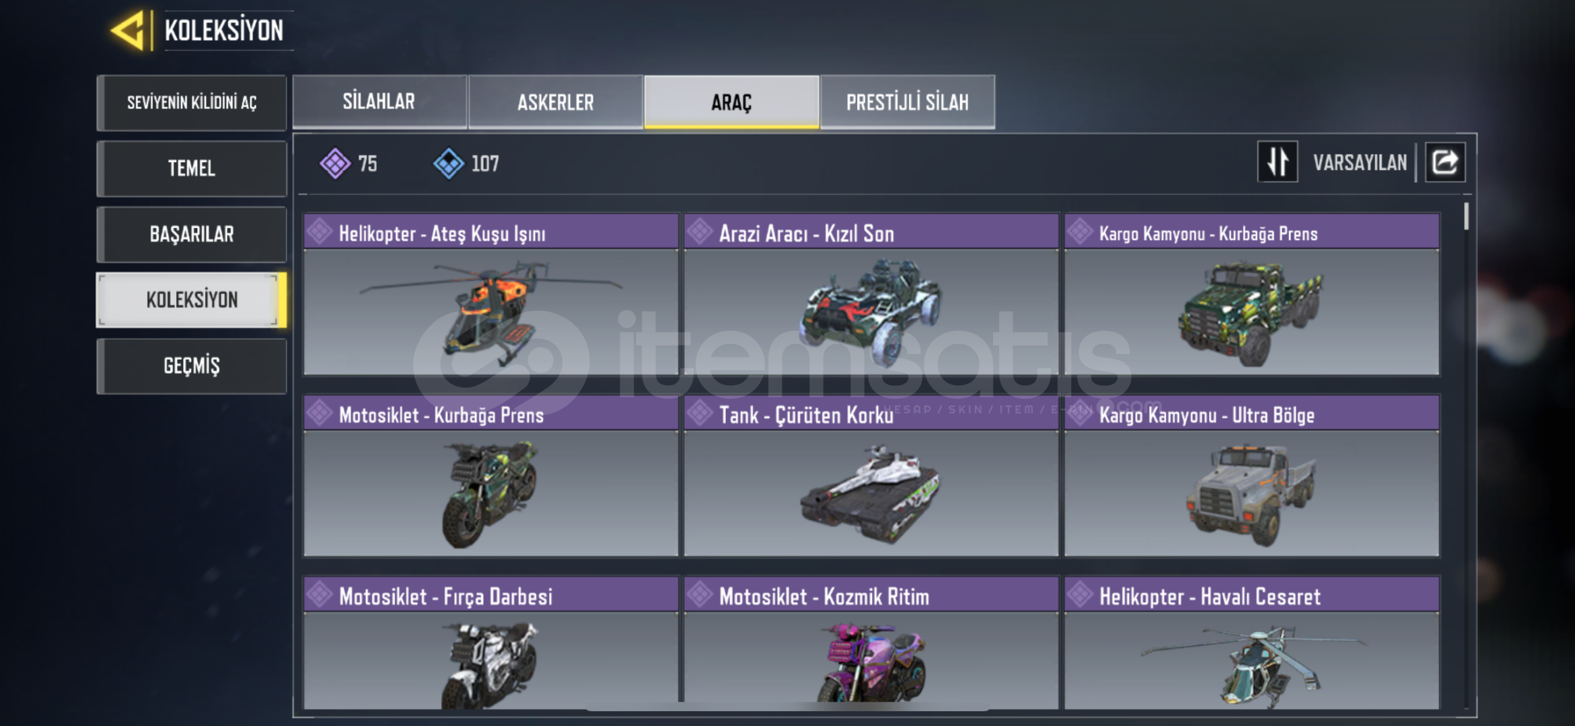Click the purple epic rarity count icon

point(335,163)
